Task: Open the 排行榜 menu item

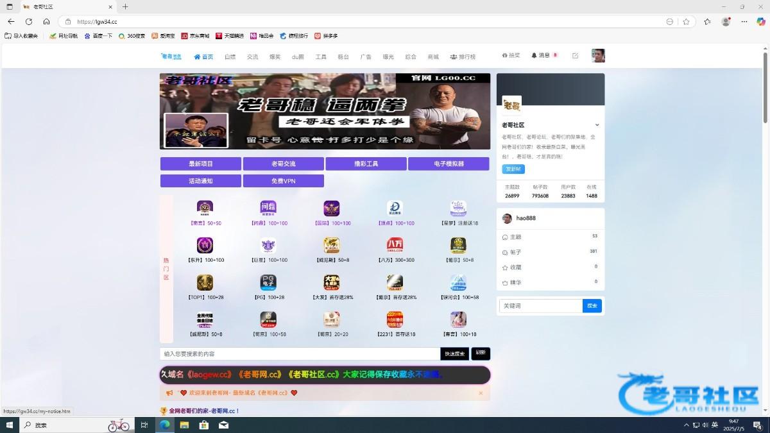Action: [x=463, y=56]
